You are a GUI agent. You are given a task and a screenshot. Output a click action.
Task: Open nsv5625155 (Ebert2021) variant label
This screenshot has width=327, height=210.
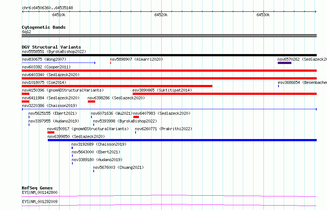click(x=53, y=113)
